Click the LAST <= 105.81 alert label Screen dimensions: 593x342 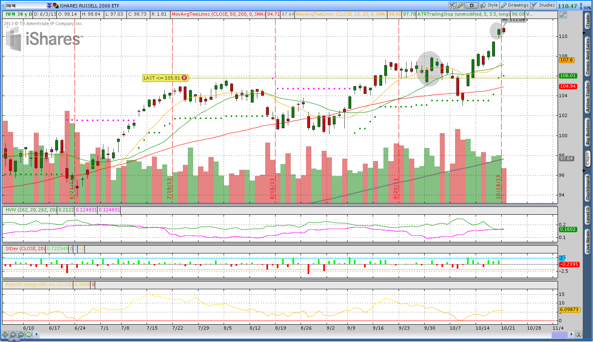(x=162, y=77)
